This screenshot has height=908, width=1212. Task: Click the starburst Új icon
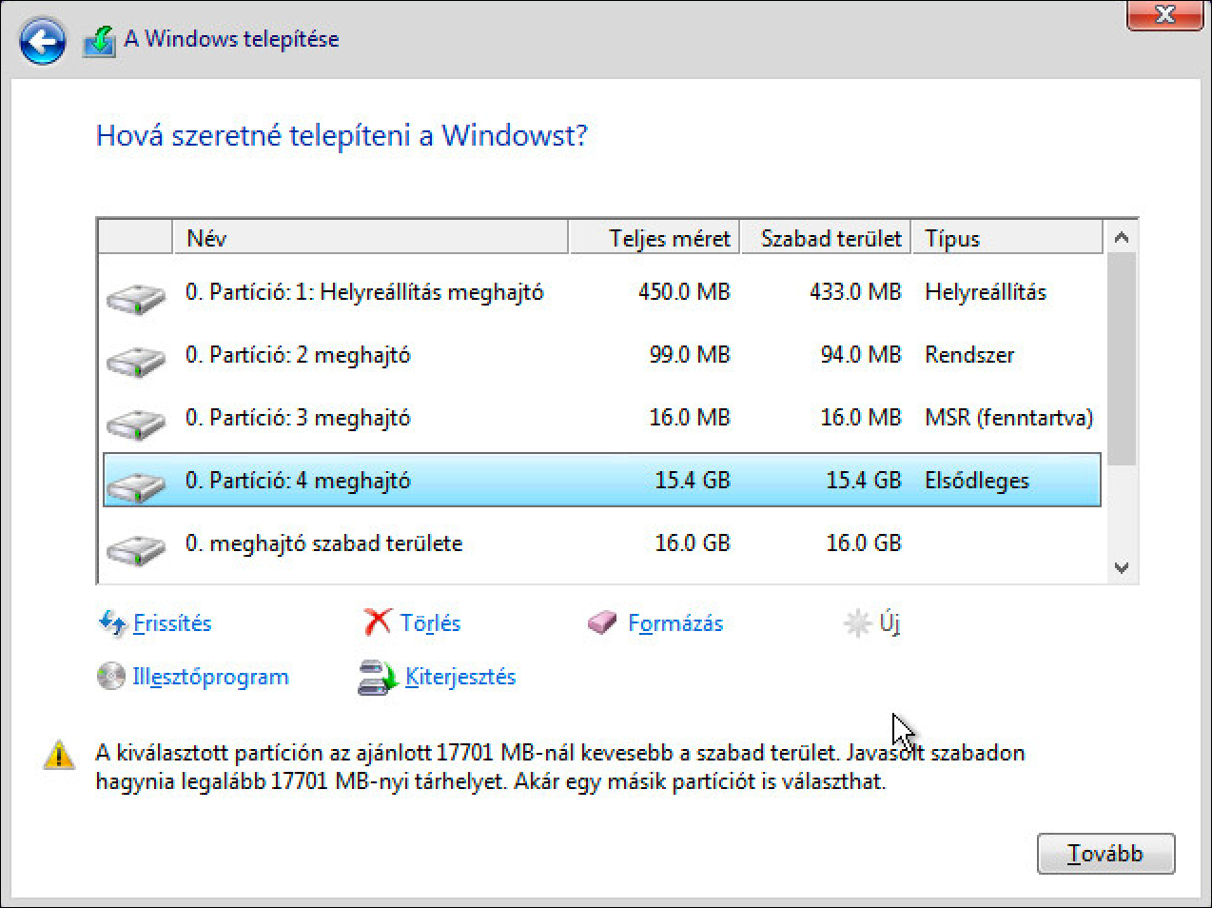click(857, 623)
